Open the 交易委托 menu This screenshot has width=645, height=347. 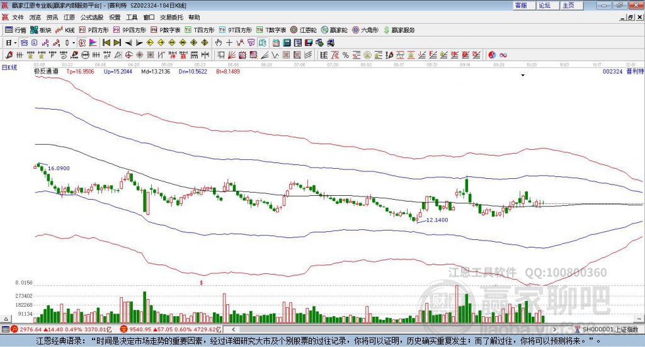click(x=171, y=17)
